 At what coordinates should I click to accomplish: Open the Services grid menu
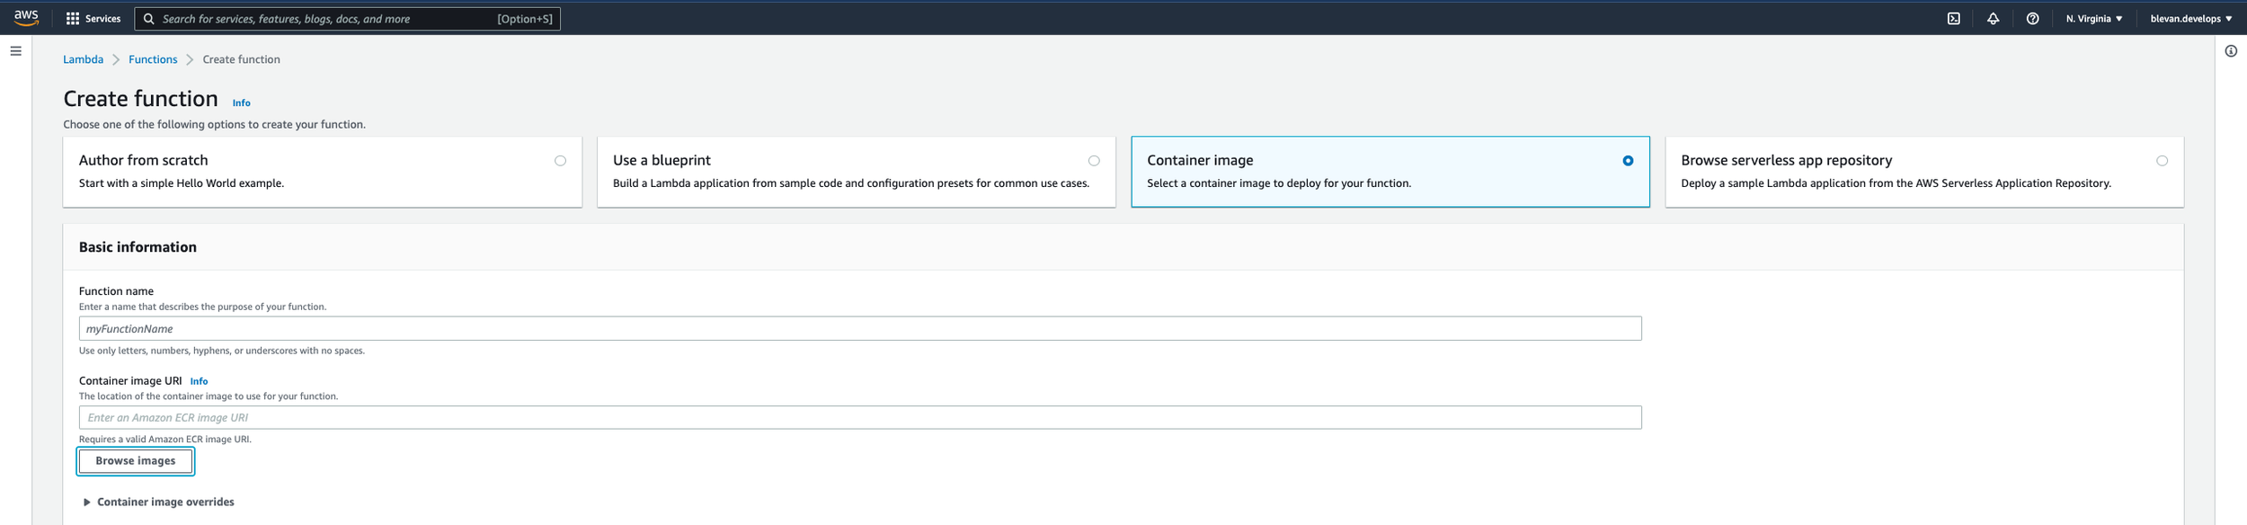point(93,18)
